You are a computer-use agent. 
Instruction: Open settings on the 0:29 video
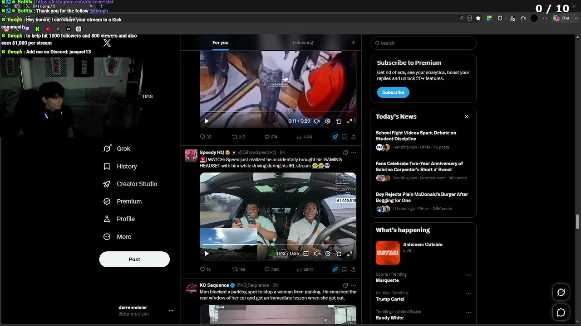click(x=328, y=121)
